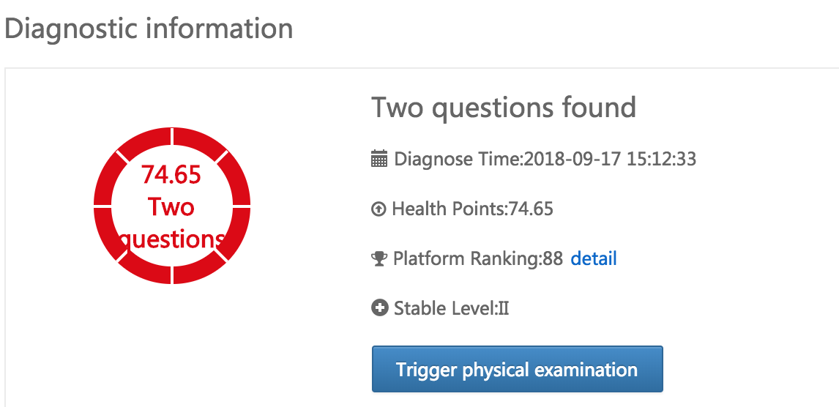Click the calendar icon beside Diagnose Time

379,159
